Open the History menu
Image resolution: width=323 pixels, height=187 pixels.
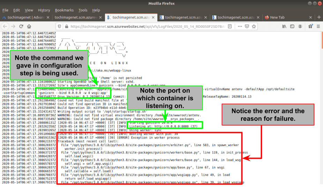pyautogui.click(x=44, y=10)
